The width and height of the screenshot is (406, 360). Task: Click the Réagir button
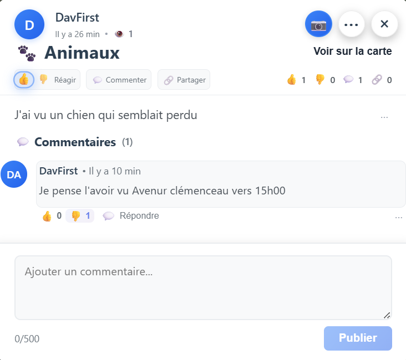pyautogui.click(x=65, y=80)
